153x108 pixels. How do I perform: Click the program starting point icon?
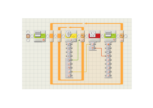tap(28, 36)
